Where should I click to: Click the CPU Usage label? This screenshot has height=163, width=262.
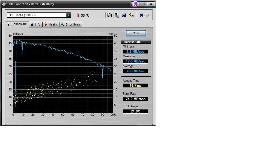coord(130,106)
